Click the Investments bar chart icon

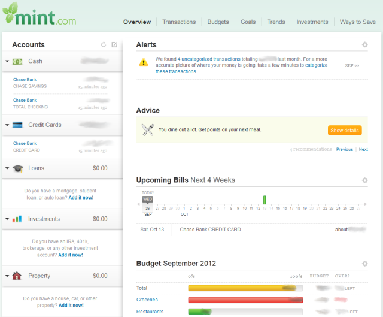tap(17, 219)
